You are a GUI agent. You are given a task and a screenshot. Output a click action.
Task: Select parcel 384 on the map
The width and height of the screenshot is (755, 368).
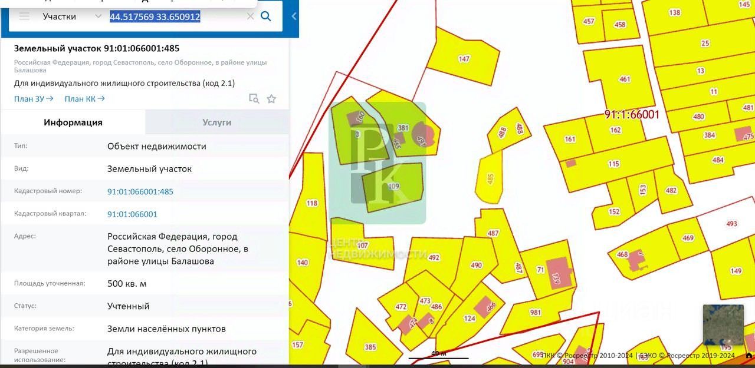click(x=710, y=135)
